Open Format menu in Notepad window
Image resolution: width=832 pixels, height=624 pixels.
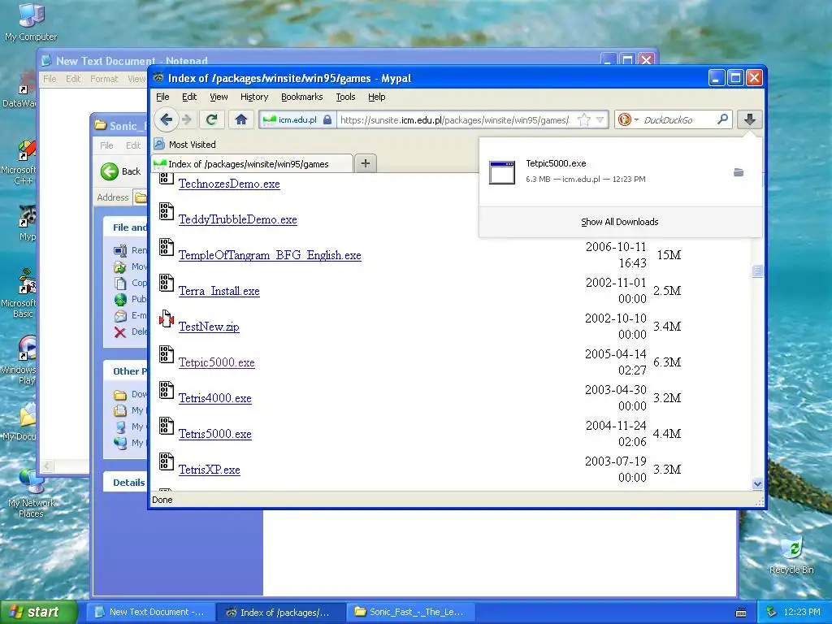(104, 79)
